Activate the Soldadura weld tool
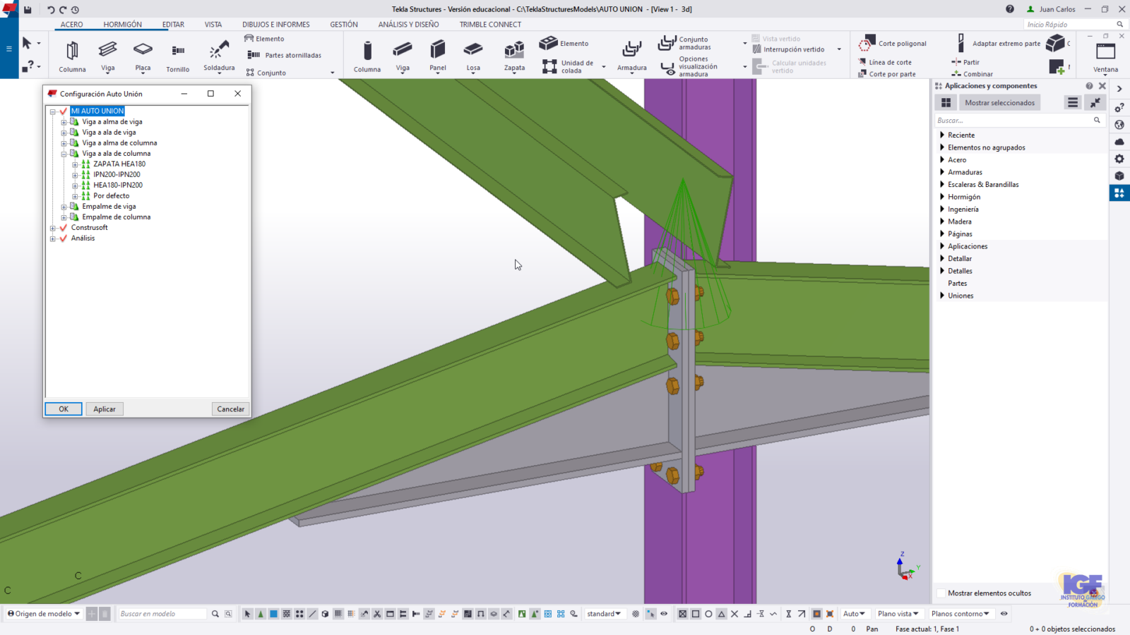This screenshot has width=1130, height=635. pos(219,56)
